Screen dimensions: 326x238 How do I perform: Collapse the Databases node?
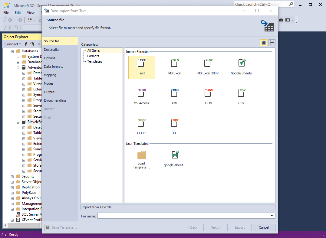[12, 51]
